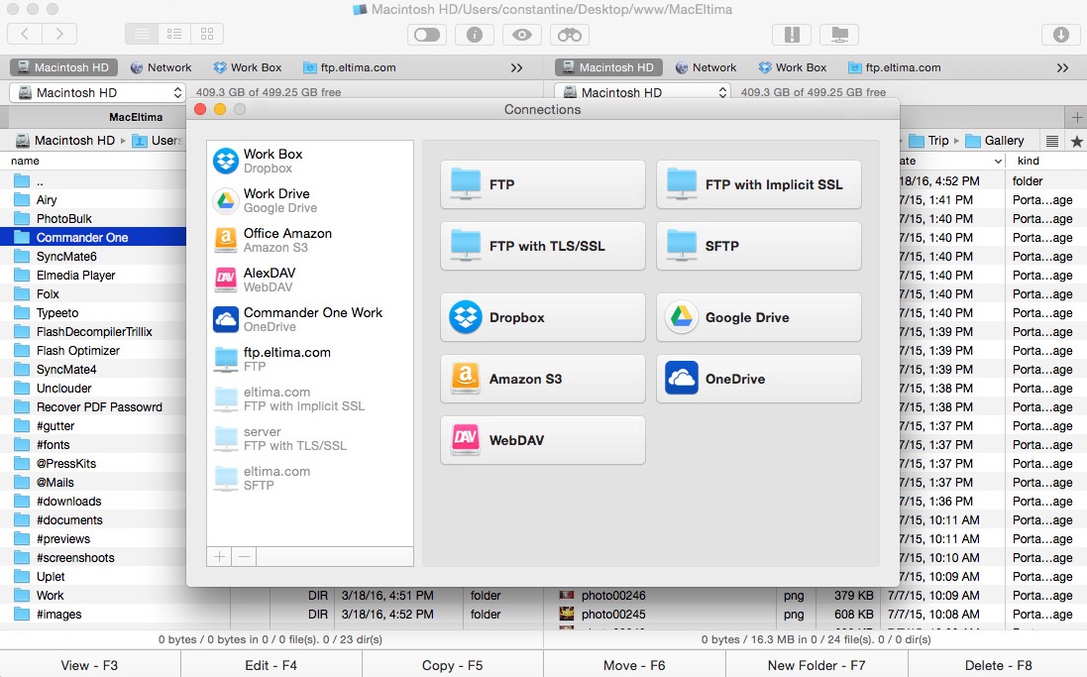Select Macintosh HD tab in left panel
Image resolution: width=1087 pixels, height=677 pixels.
point(63,67)
